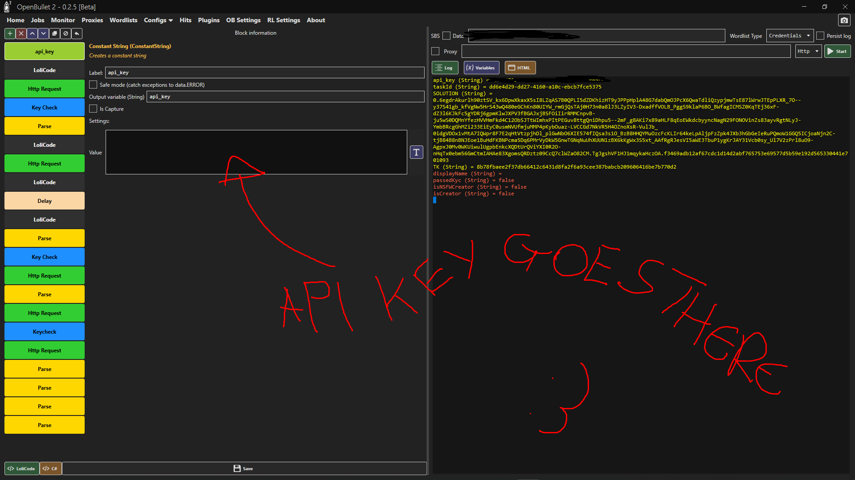Undo the last block deletion
The width and height of the screenshot is (855, 480).
[77, 33]
